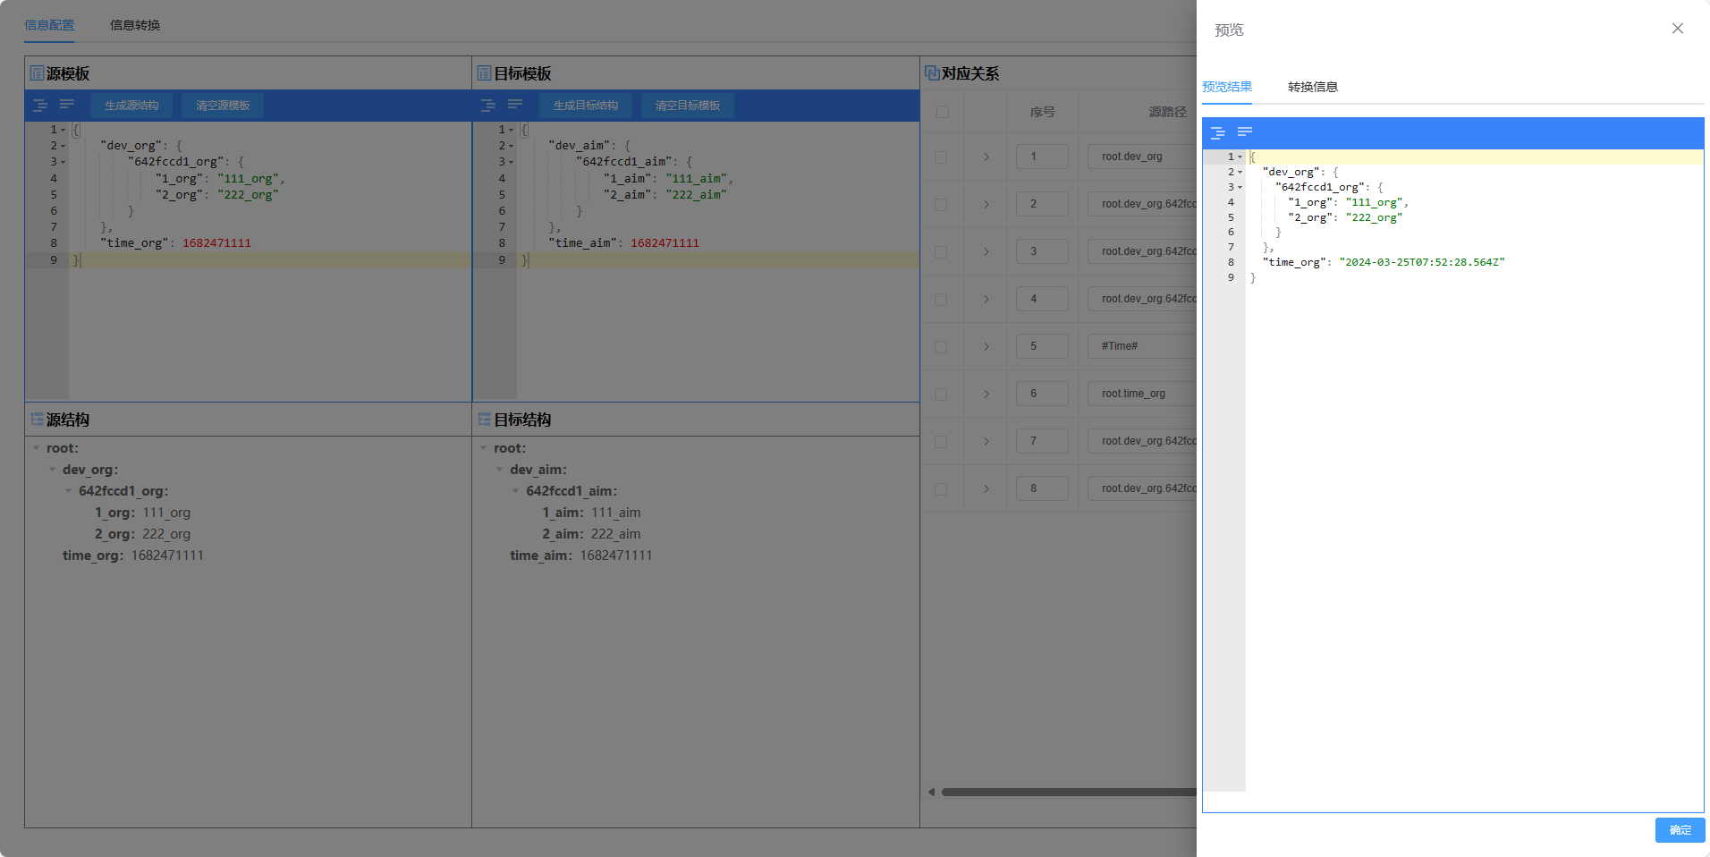Screen dimensions: 1710x857
Task: Collapse the 642fccd1_aim node in target structure
Action: pyautogui.click(x=516, y=491)
